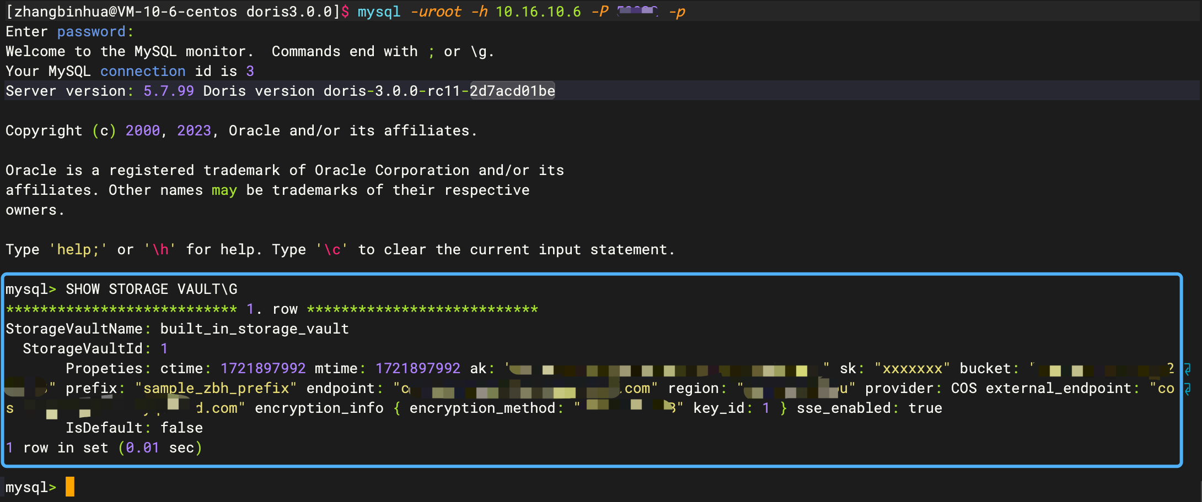The width and height of the screenshot is (1202, 502).
Task: Click 'doris-3.0.0-rc11' version string
Action: tap(392, 91)
